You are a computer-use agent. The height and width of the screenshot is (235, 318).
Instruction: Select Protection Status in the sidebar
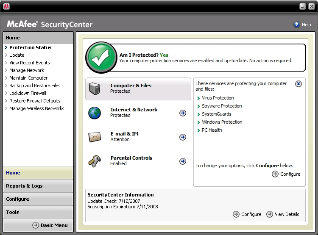tap(31, 47)
